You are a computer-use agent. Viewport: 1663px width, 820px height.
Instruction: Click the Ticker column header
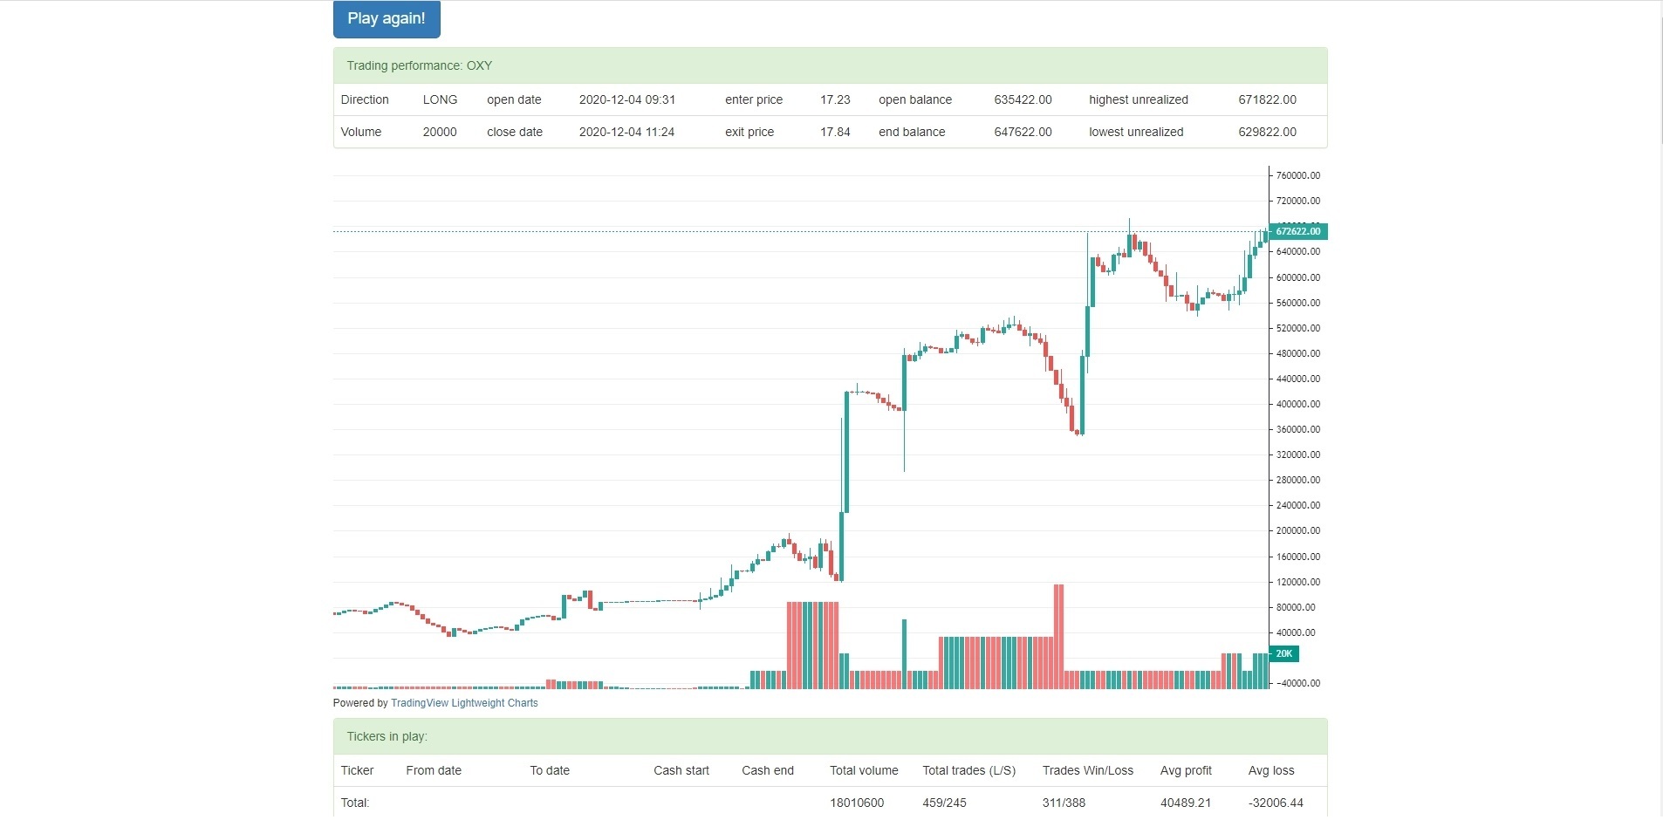click(357, 770)
